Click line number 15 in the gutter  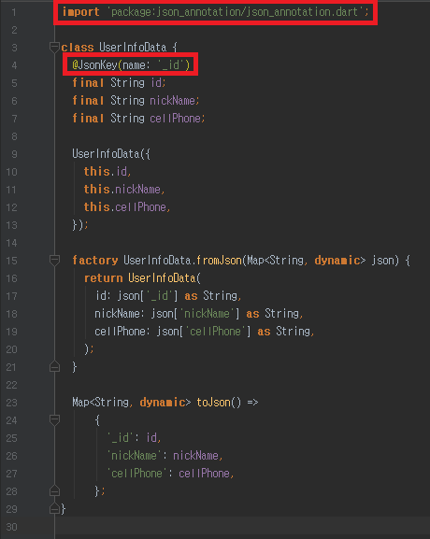point(11,261)
